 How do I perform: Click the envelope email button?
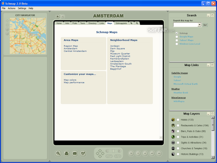coord(75,154)
